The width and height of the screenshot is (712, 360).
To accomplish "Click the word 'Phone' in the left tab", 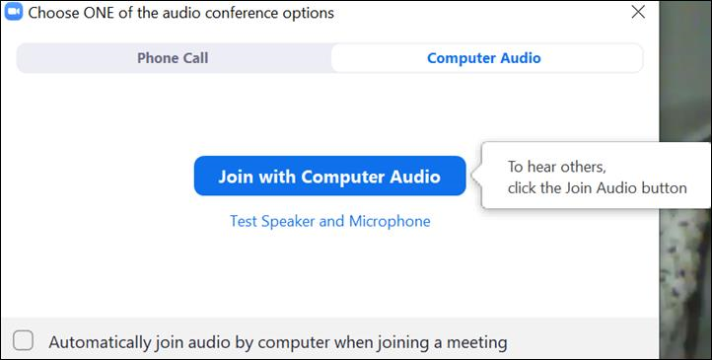I will point(158,58).
